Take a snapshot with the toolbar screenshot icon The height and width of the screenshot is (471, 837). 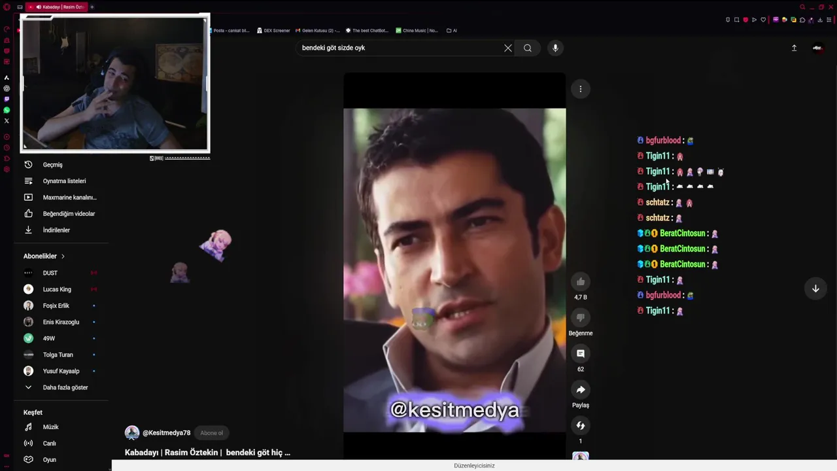click(736, 20)
